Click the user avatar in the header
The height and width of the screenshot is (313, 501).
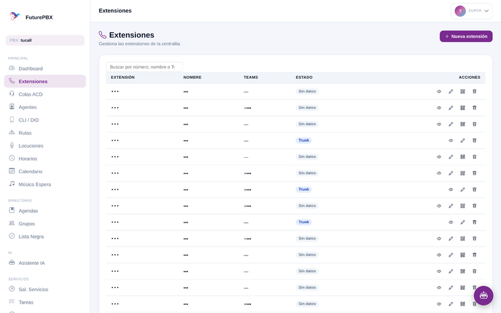pos(460,11)
